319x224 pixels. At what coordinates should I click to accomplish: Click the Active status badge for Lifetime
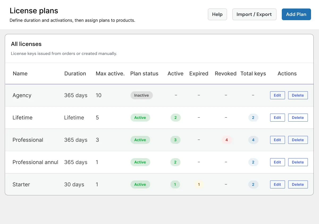(140, 118)
